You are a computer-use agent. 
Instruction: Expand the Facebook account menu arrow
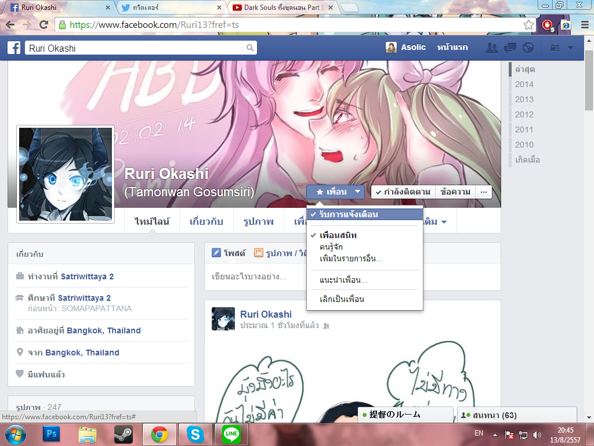pos(571,48)
